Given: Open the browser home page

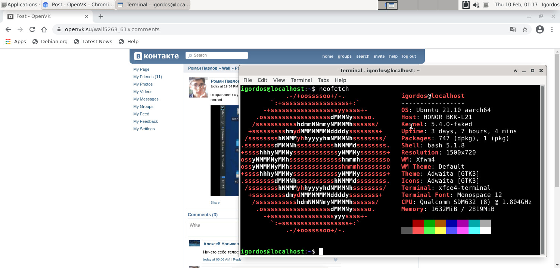Looking at the screenshot, I should coord(44,29).
